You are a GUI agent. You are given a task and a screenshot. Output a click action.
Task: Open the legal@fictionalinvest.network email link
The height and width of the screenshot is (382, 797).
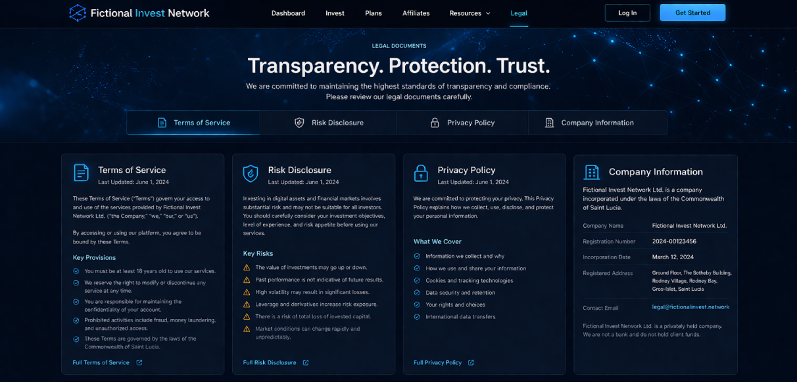coord(690,307)
